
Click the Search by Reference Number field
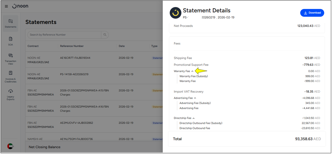pyautogui.click(x=64, y=35)
